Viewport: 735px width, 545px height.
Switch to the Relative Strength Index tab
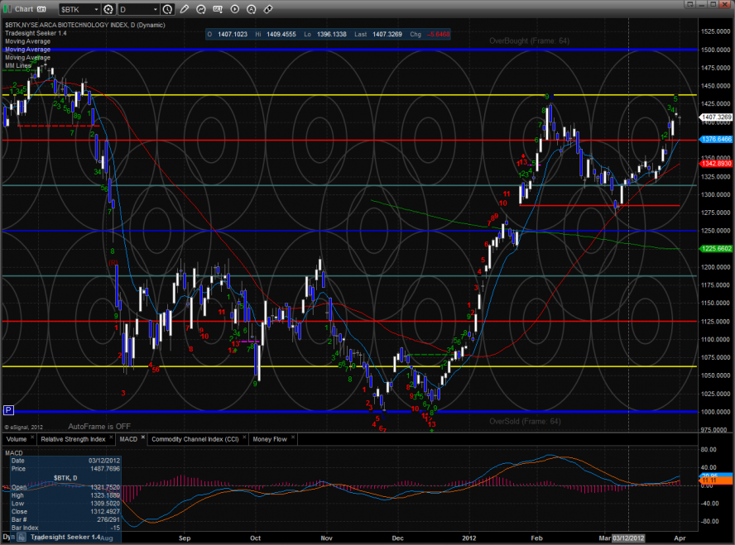pos(74,439)
